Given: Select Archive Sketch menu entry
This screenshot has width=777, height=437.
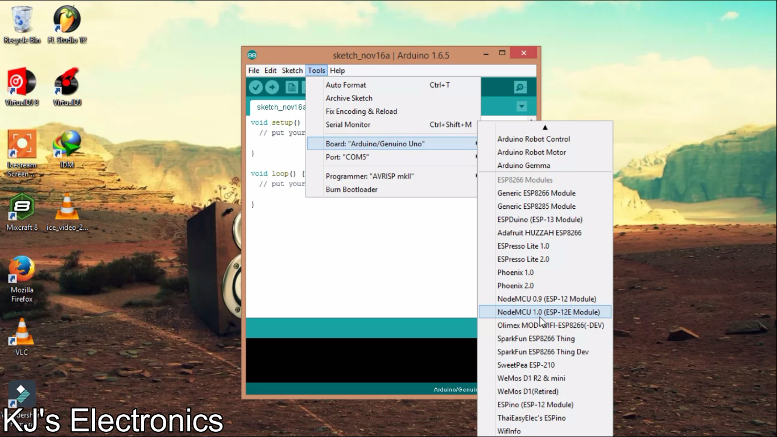Looking at the screenshot, I should tap(393, 98).
